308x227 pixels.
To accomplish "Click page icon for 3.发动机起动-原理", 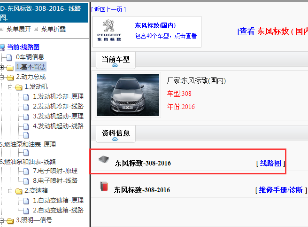I will pyautogui.click(x=26, y=117).
